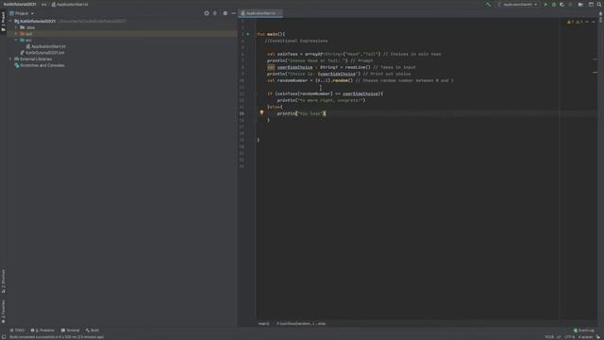
Task: Click the line:column position in status bar
Action: coord(549,337)
